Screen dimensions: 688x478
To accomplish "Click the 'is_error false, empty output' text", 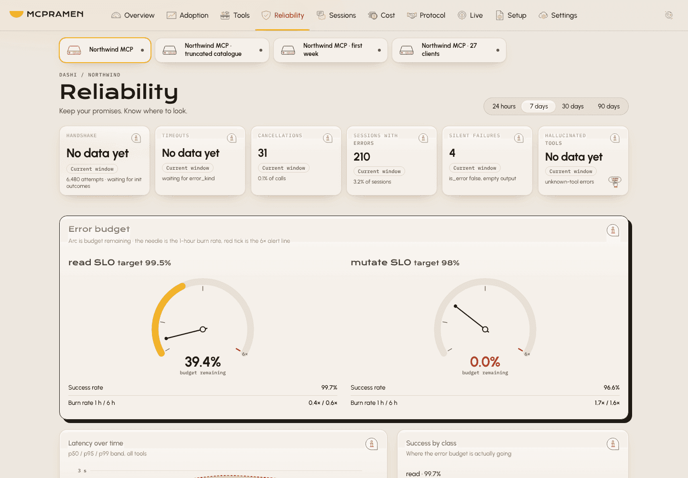I will point(483,178).
